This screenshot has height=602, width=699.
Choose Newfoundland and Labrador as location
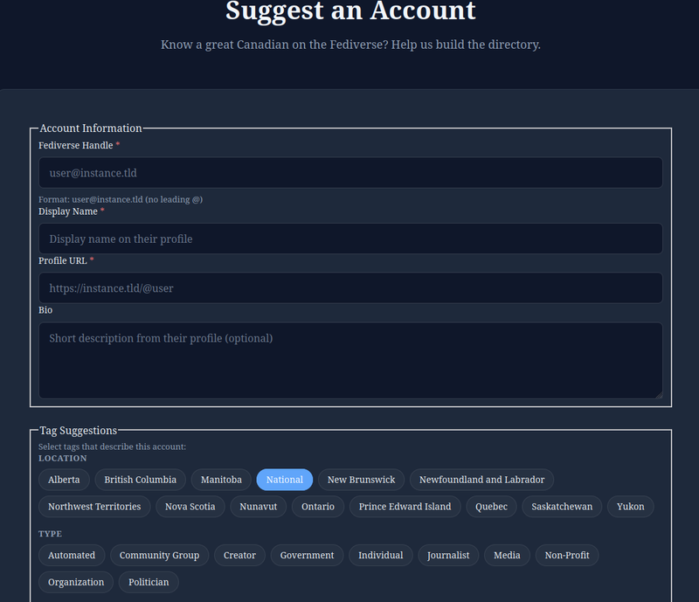(x=481, y=480)
